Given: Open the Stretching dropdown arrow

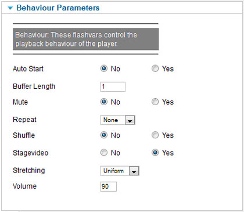Looking at the screenshot, I should [134, 171].
